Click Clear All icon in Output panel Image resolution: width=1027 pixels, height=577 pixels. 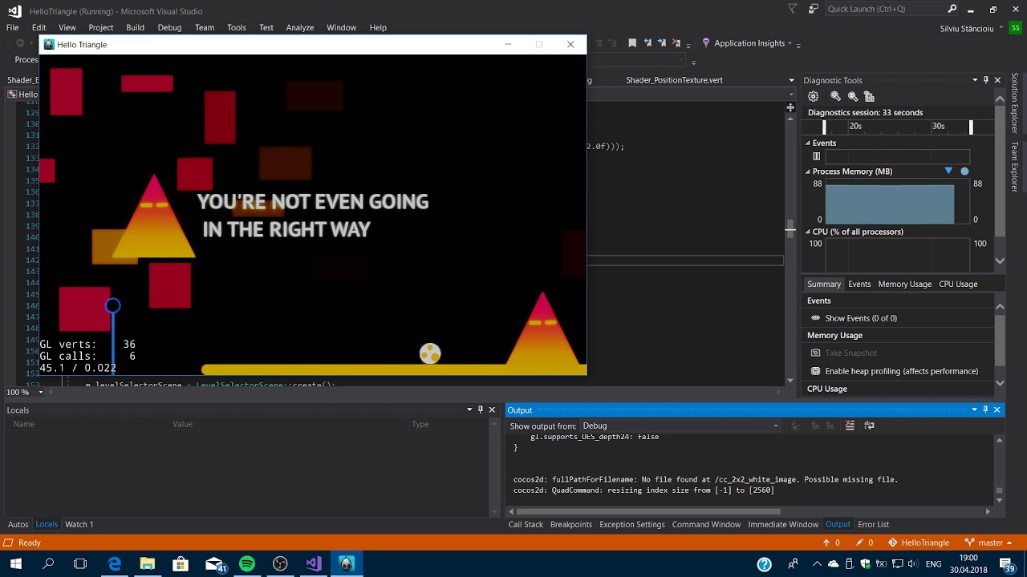(850, 426)
